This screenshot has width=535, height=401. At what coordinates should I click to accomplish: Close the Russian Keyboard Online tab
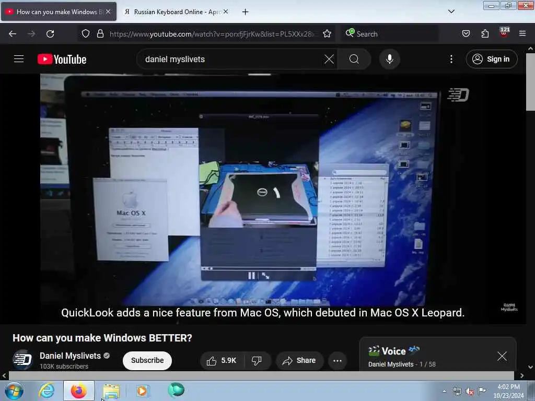226,11
